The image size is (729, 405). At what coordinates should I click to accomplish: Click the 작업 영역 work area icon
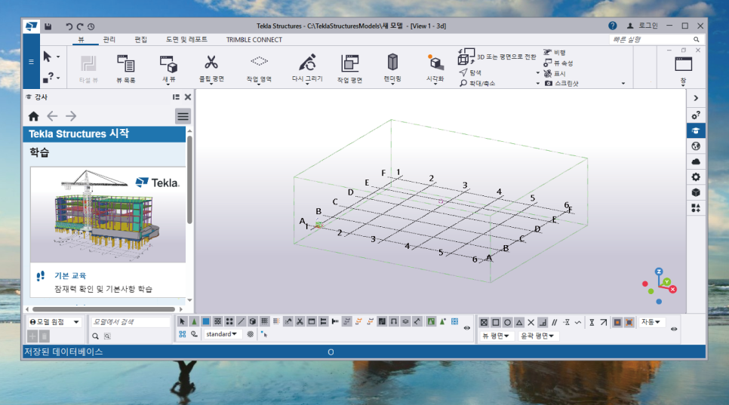tap(259, 61)
